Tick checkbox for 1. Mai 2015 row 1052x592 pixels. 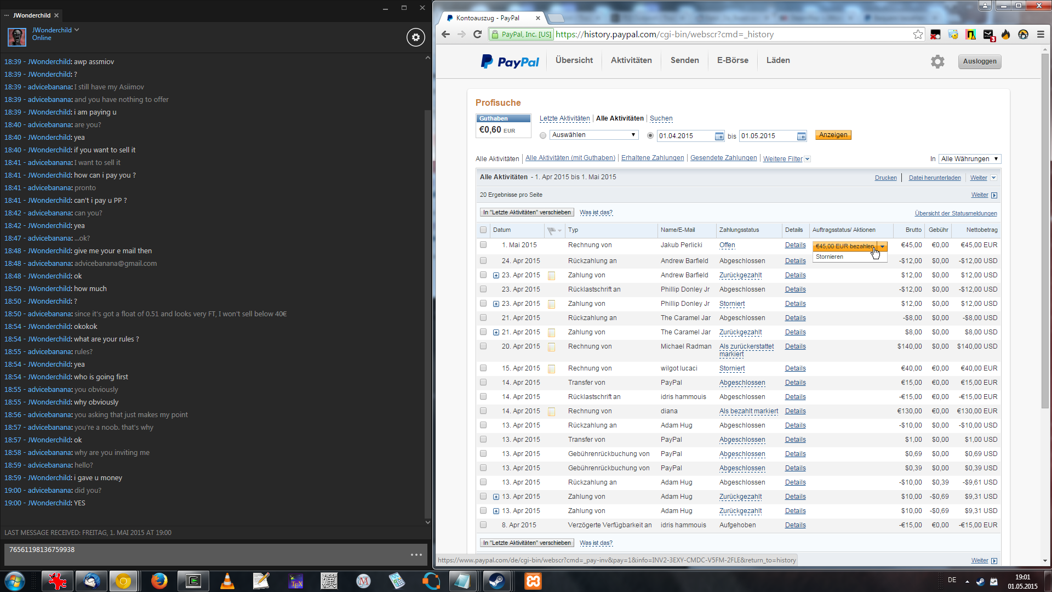click(x=483, y=245)
